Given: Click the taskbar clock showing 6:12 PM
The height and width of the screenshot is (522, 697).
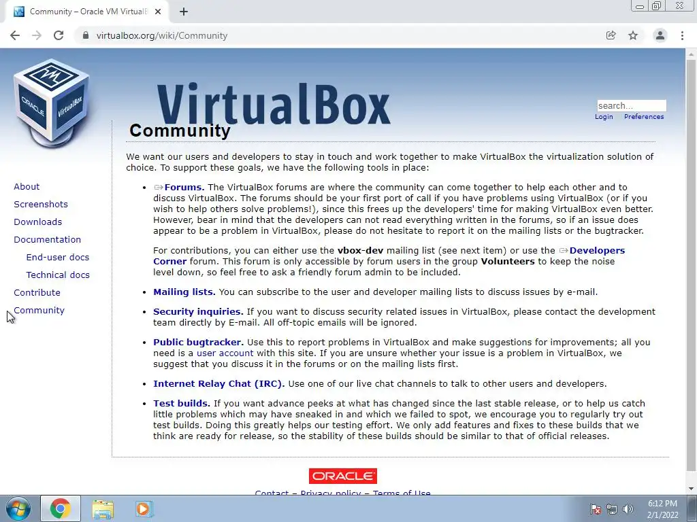Looking at the screenshot, I should click(x=662, y=509).
